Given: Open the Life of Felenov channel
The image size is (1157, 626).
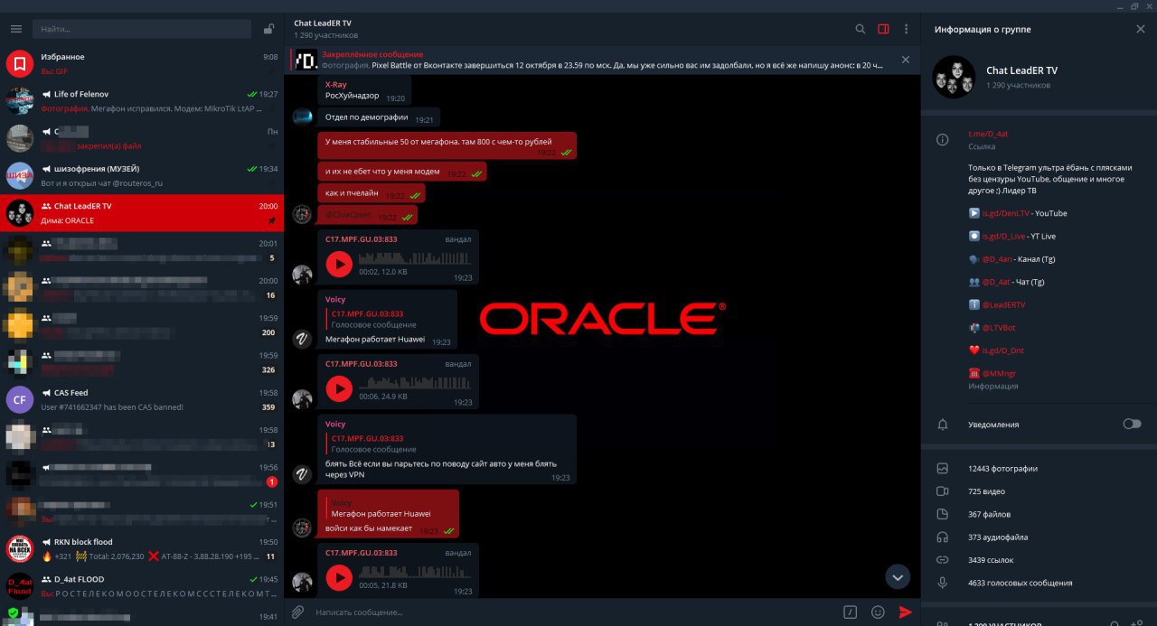Looking at the screenshot, I should point(142,100).
